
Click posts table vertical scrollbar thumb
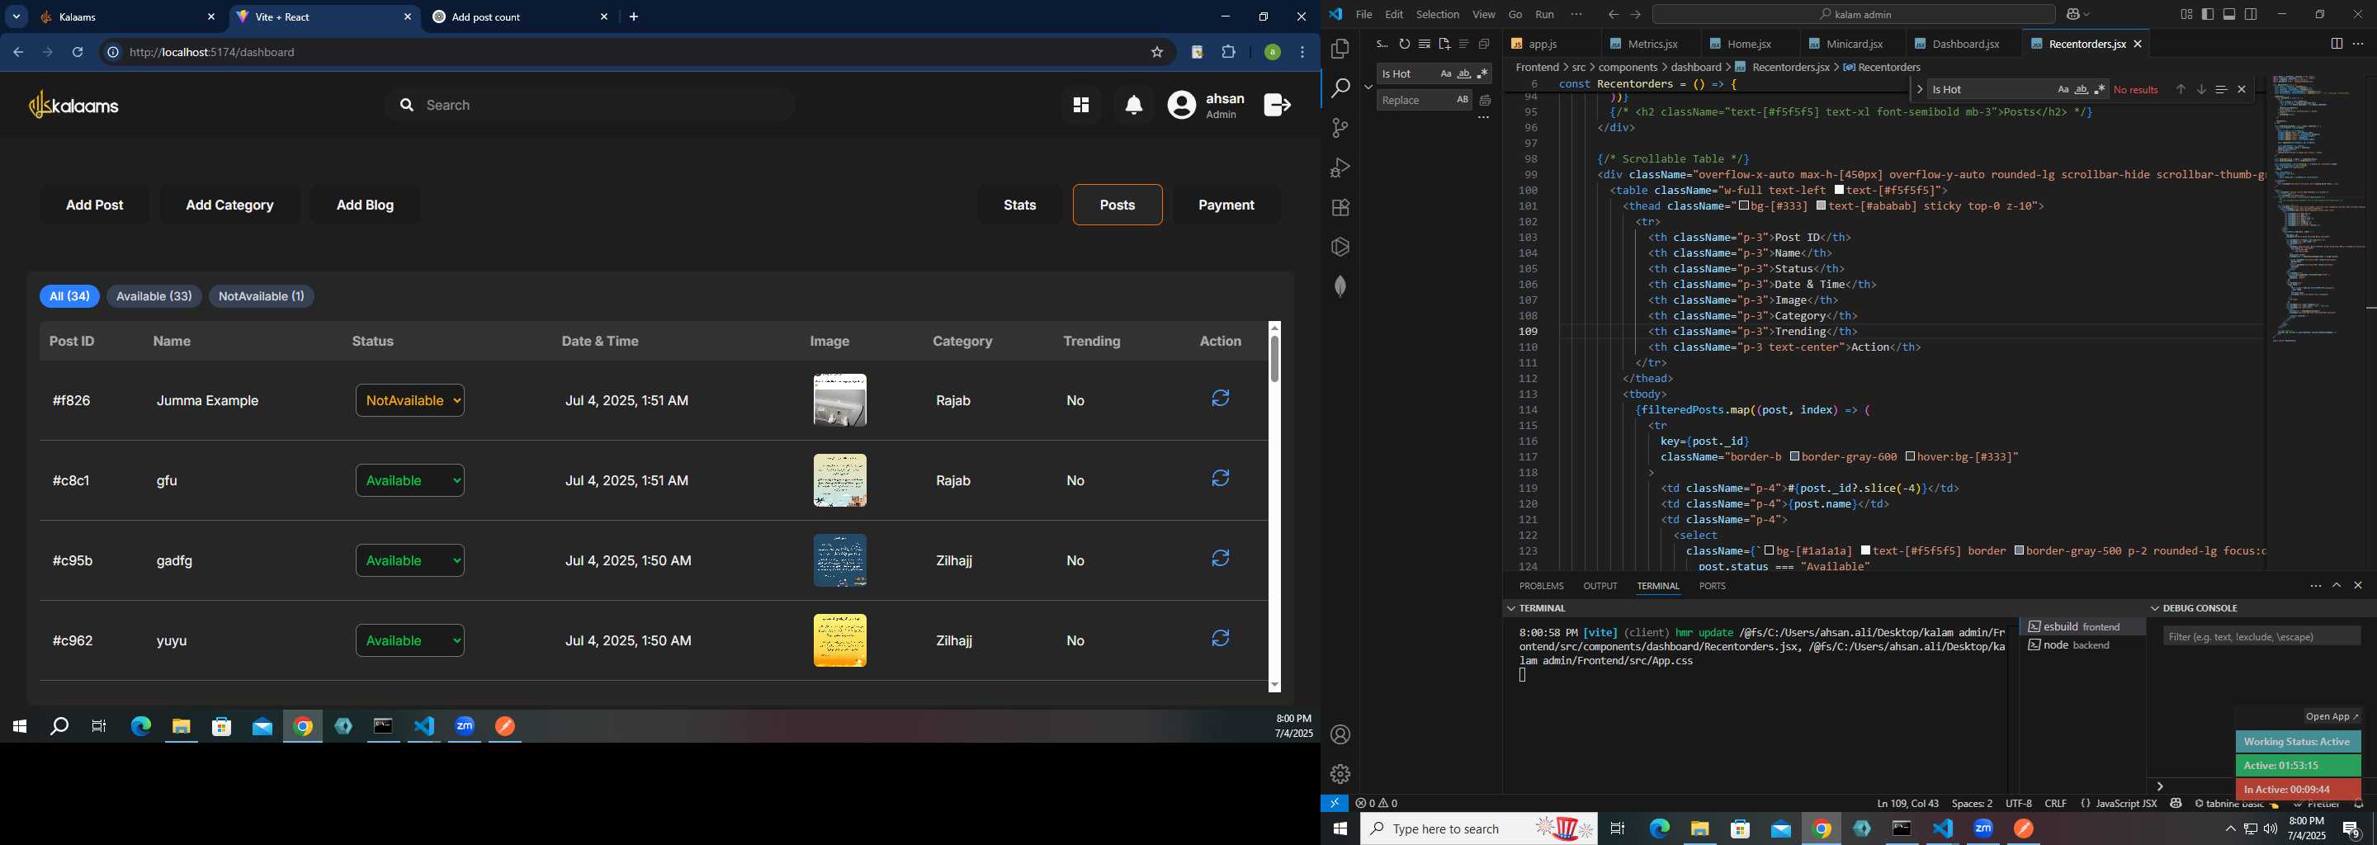(x=1274, y=359)
